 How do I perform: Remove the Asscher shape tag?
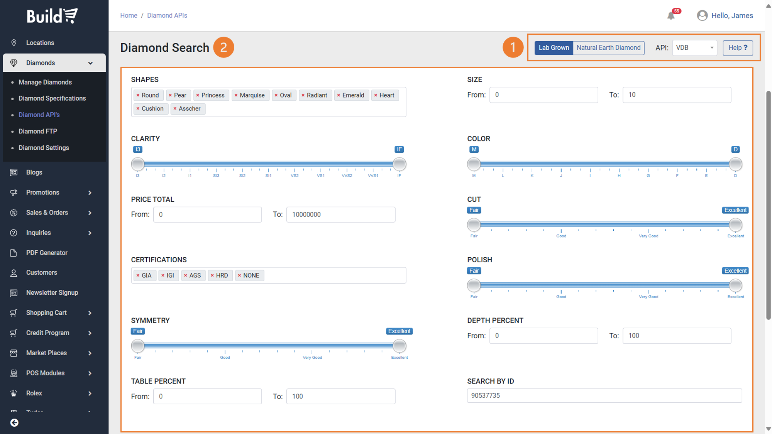[x=175, y=109]
